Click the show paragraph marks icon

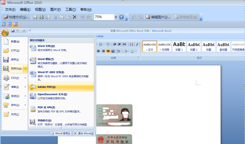pos(137,44)
